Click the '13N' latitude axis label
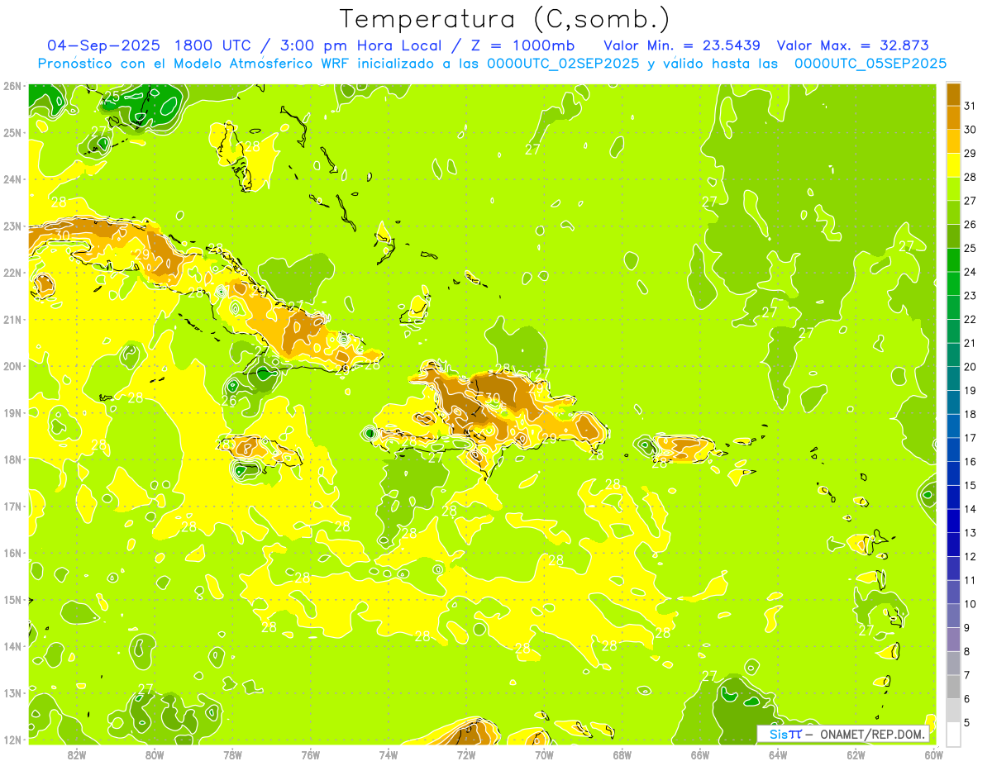The height and width of the screenshot is (766, 992). click(12, 692)
